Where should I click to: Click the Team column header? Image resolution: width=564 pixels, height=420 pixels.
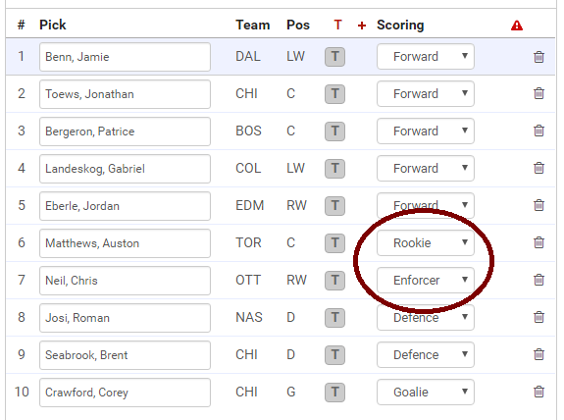click(252, 26)
